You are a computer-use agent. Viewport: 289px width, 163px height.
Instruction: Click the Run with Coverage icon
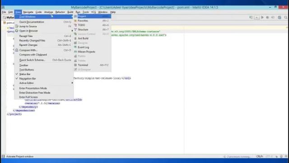[273, 17]
